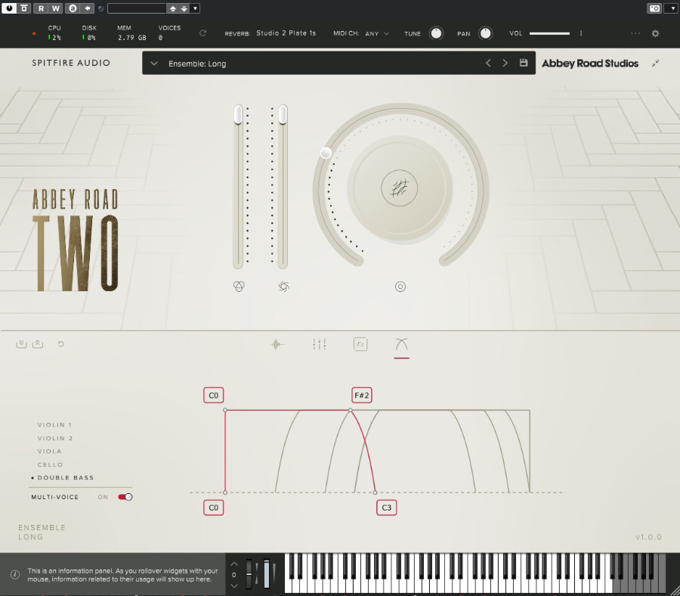The image size is (680, 596).
Task: Click the large knob's ring handle
Action: [326, 153]
